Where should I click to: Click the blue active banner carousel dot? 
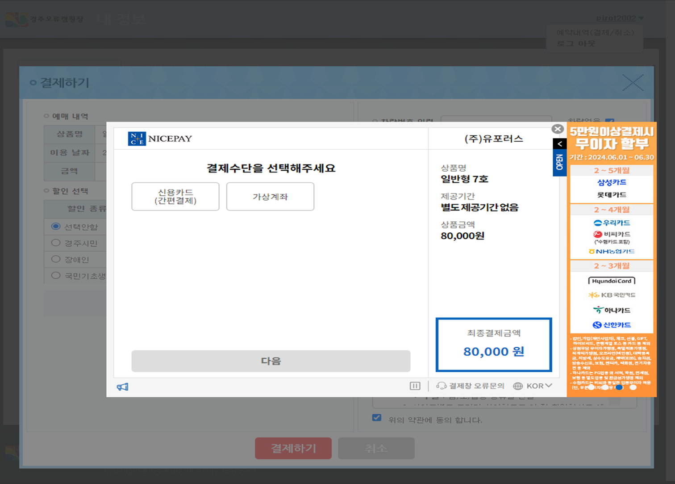point(619,387)
